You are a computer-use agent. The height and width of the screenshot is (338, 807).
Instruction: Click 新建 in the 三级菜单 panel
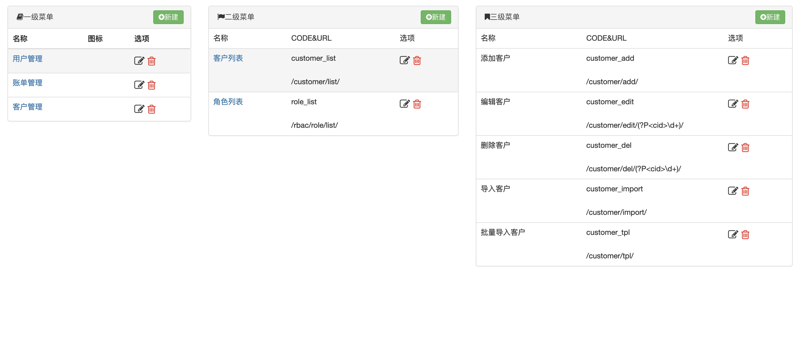[770, 17]
